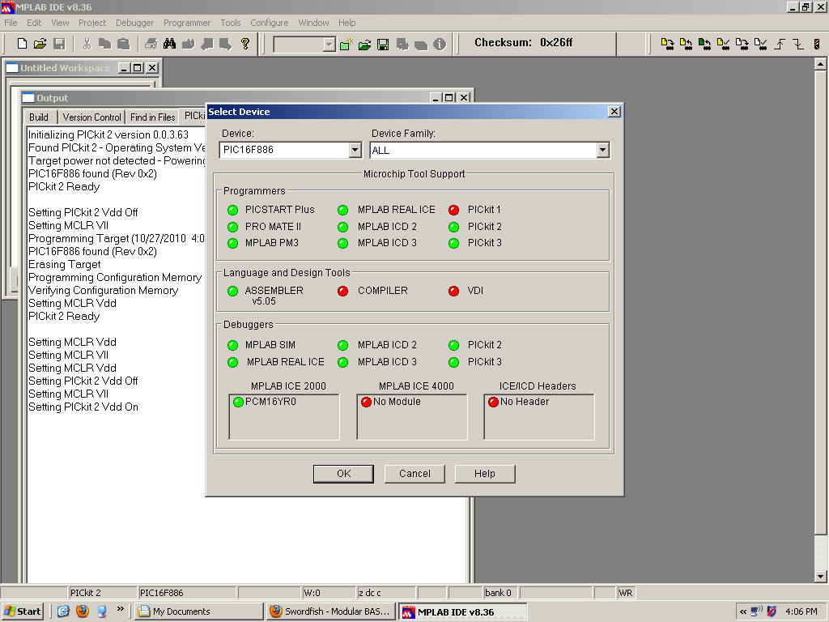This screenshot has height=622, width=829.
Task: Click the network icon in the system tray
Action: [757, 611]
